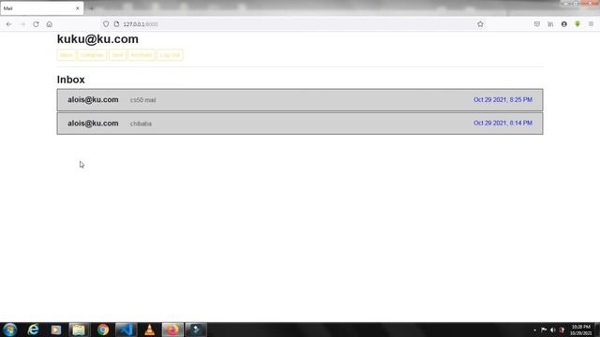The width and height of the screenshot is (600, 337).
Task: Open the browser home page icon
Action: (x=50, y=24)
